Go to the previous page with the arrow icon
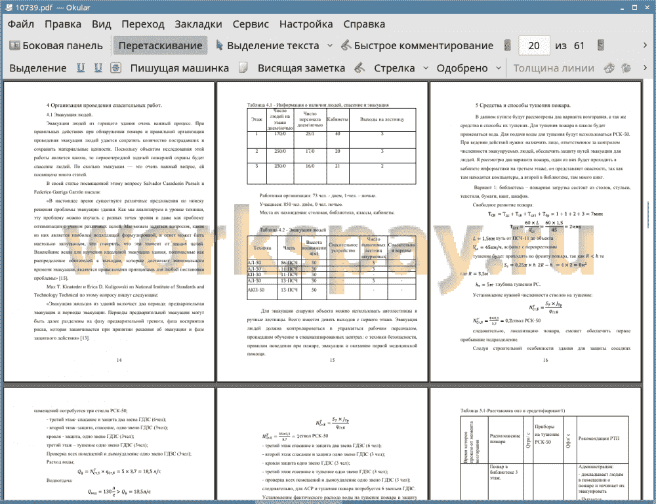Screen dimensions: 656x504 (x=508, y=45)
